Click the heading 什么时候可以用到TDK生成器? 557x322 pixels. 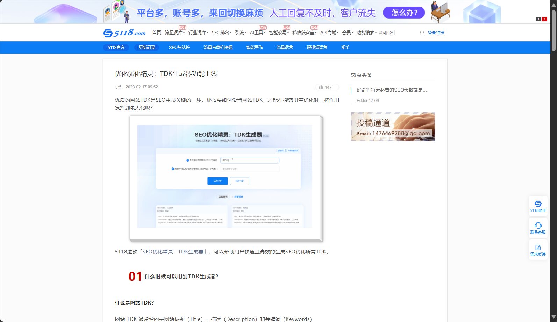181,277
